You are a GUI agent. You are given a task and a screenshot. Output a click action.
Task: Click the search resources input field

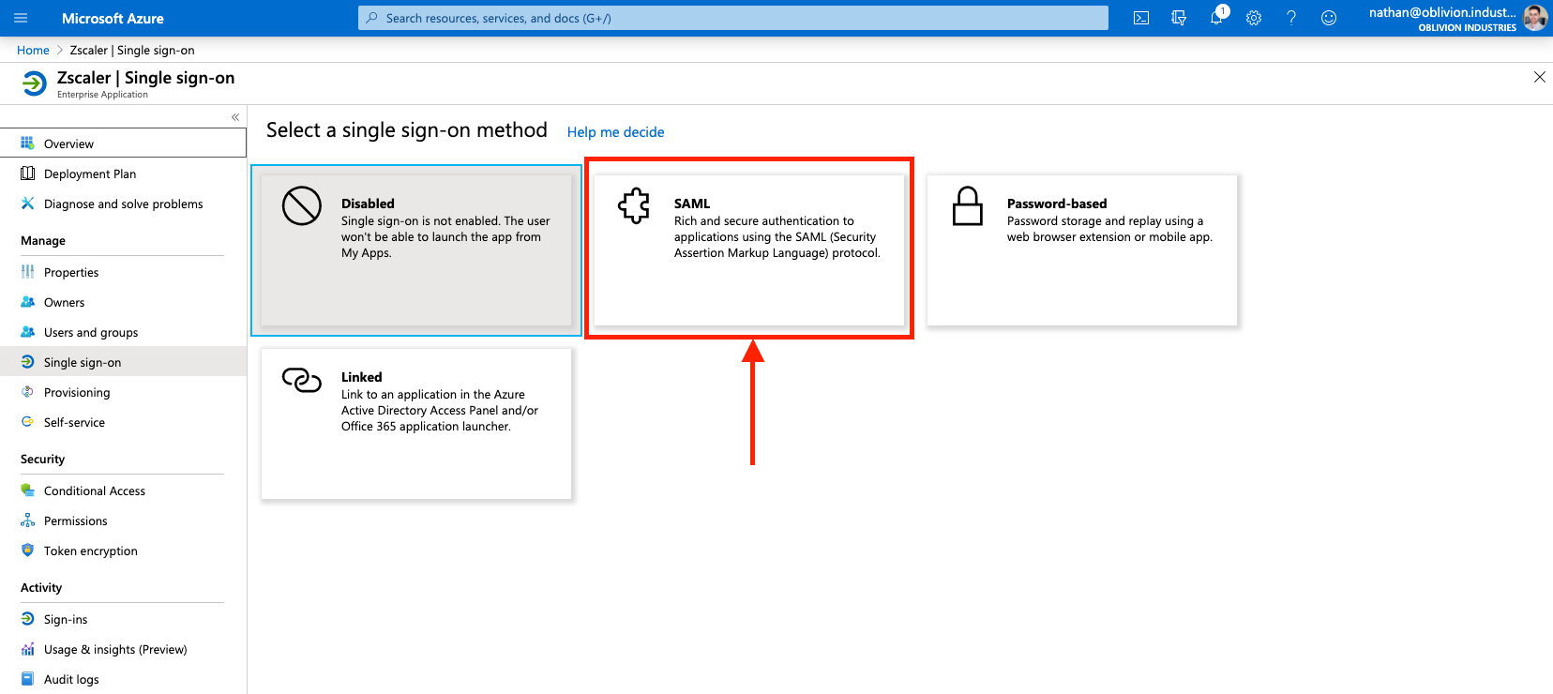click(733, 18)
